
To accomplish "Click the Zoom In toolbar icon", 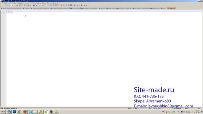I will [40, 5].
